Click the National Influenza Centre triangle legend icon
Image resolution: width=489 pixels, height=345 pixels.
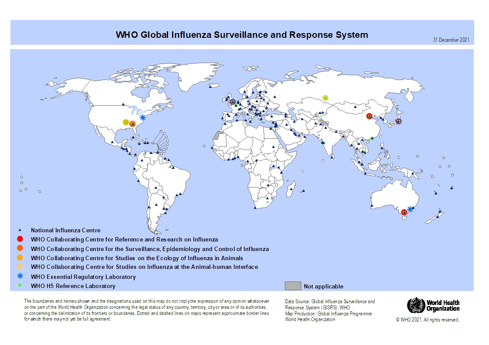[x=20, y=230]
